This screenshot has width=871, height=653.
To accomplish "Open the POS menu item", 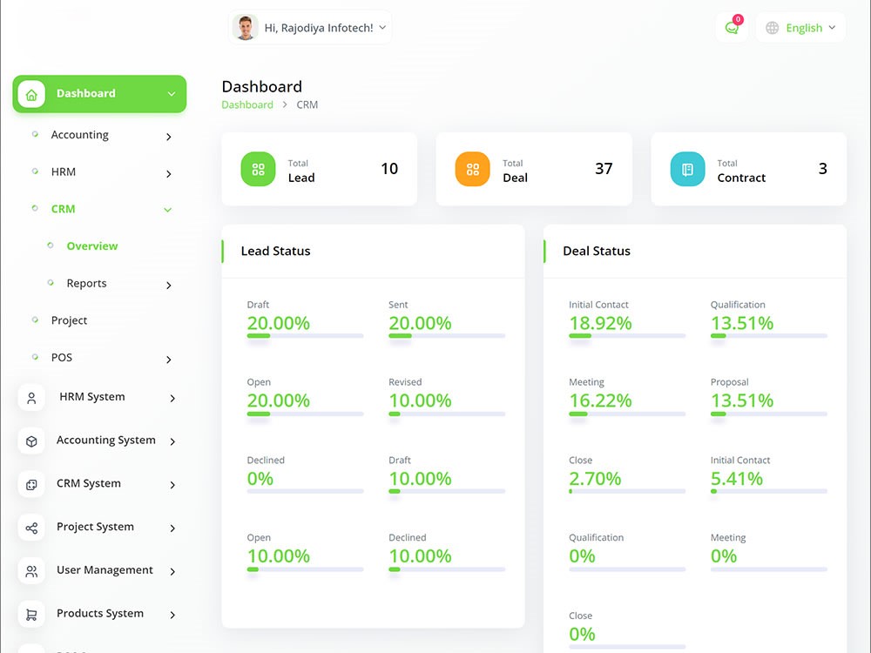I will 62,358.
